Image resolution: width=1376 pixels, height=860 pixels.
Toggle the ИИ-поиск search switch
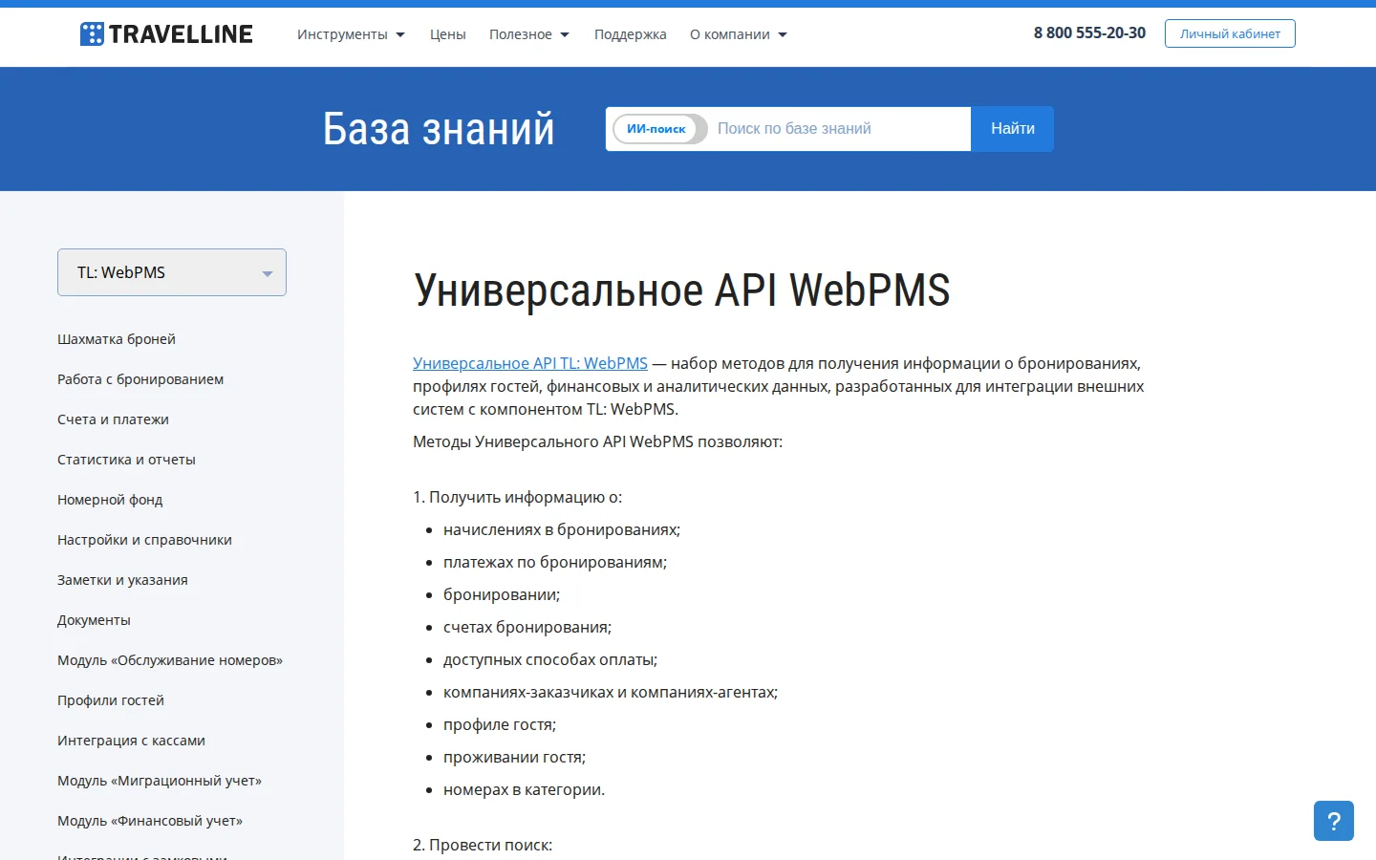point(659,129)
